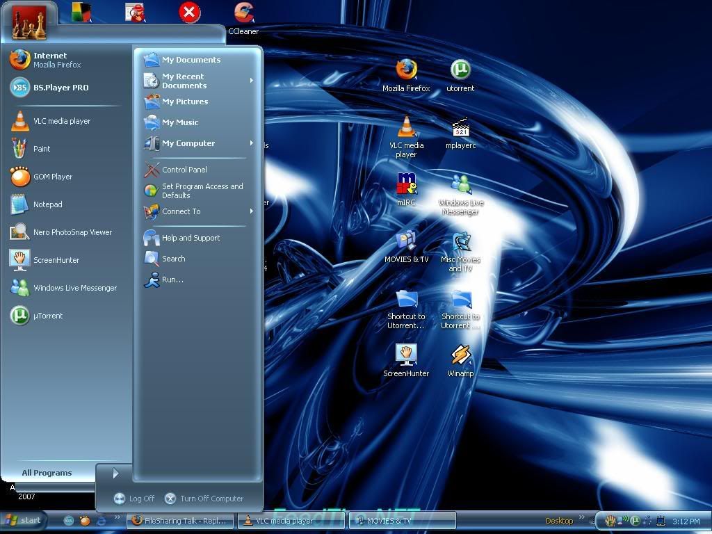
Task: Open Windows Live Messenger desktop shortcut
Action: point(460,195)
